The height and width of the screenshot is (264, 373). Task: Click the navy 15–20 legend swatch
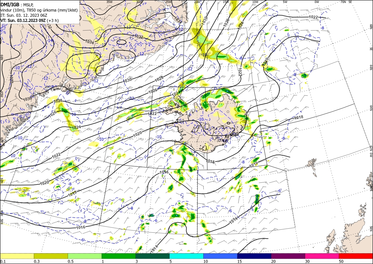coord(254,256)
